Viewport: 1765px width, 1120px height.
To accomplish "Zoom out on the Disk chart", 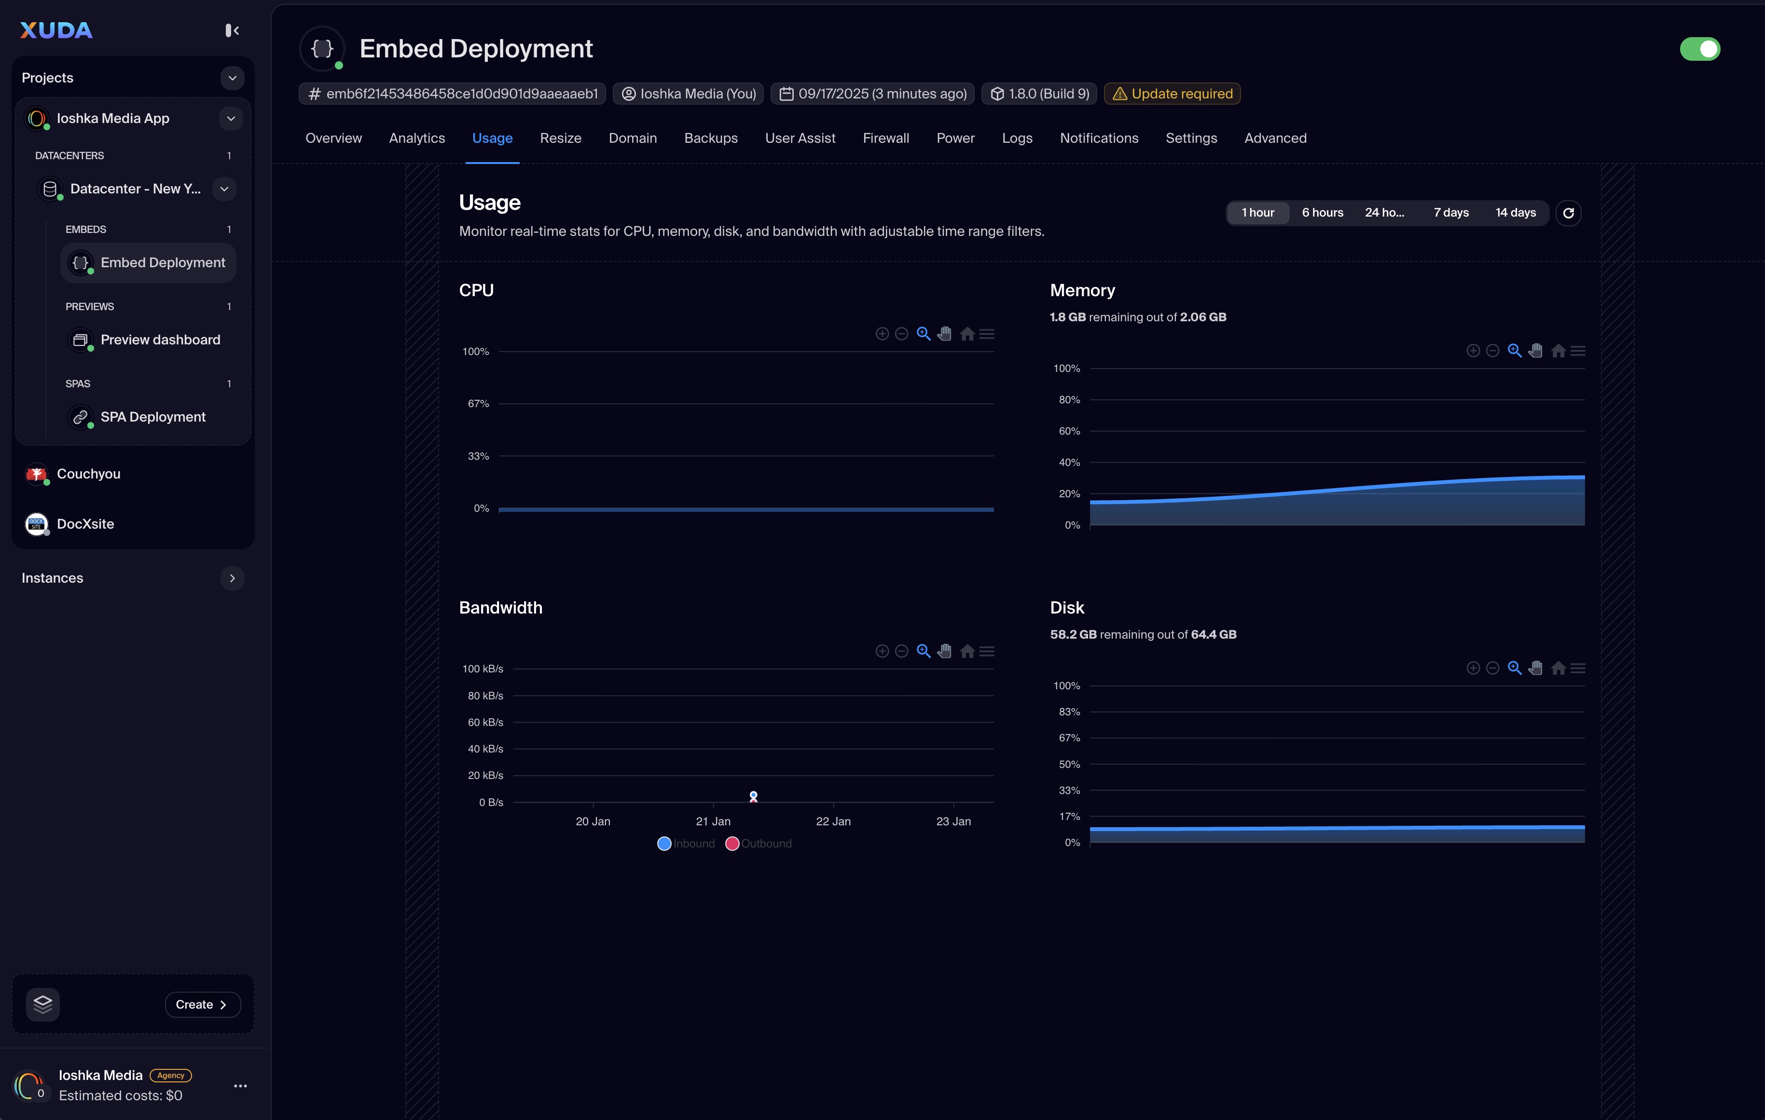I will click(x=1492, y=668).
